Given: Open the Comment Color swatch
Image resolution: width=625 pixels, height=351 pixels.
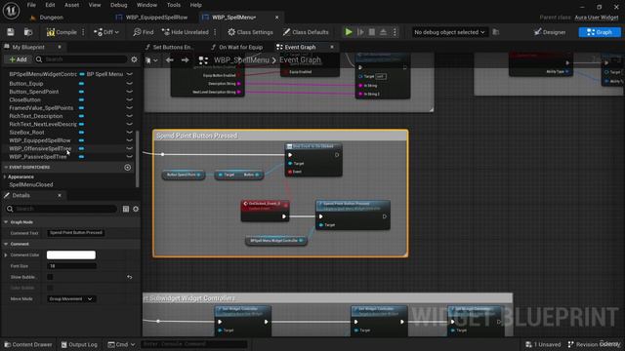Looking at the screenshot, I should click(x=71, y=255).
